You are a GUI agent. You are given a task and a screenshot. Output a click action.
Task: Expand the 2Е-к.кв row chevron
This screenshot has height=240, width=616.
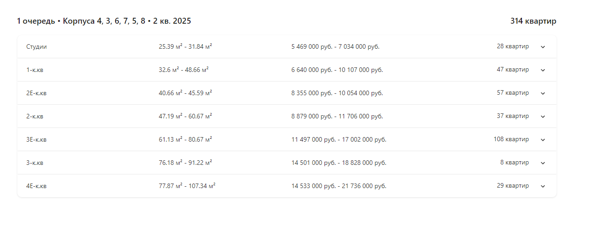pos(543,93)
